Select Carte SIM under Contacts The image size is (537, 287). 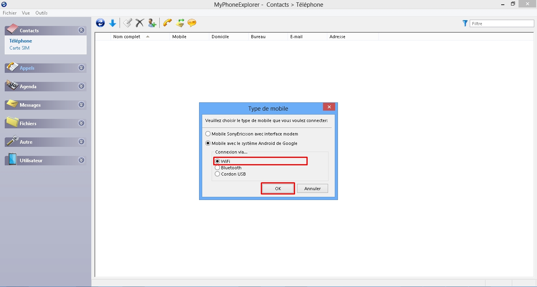point(19,48)
